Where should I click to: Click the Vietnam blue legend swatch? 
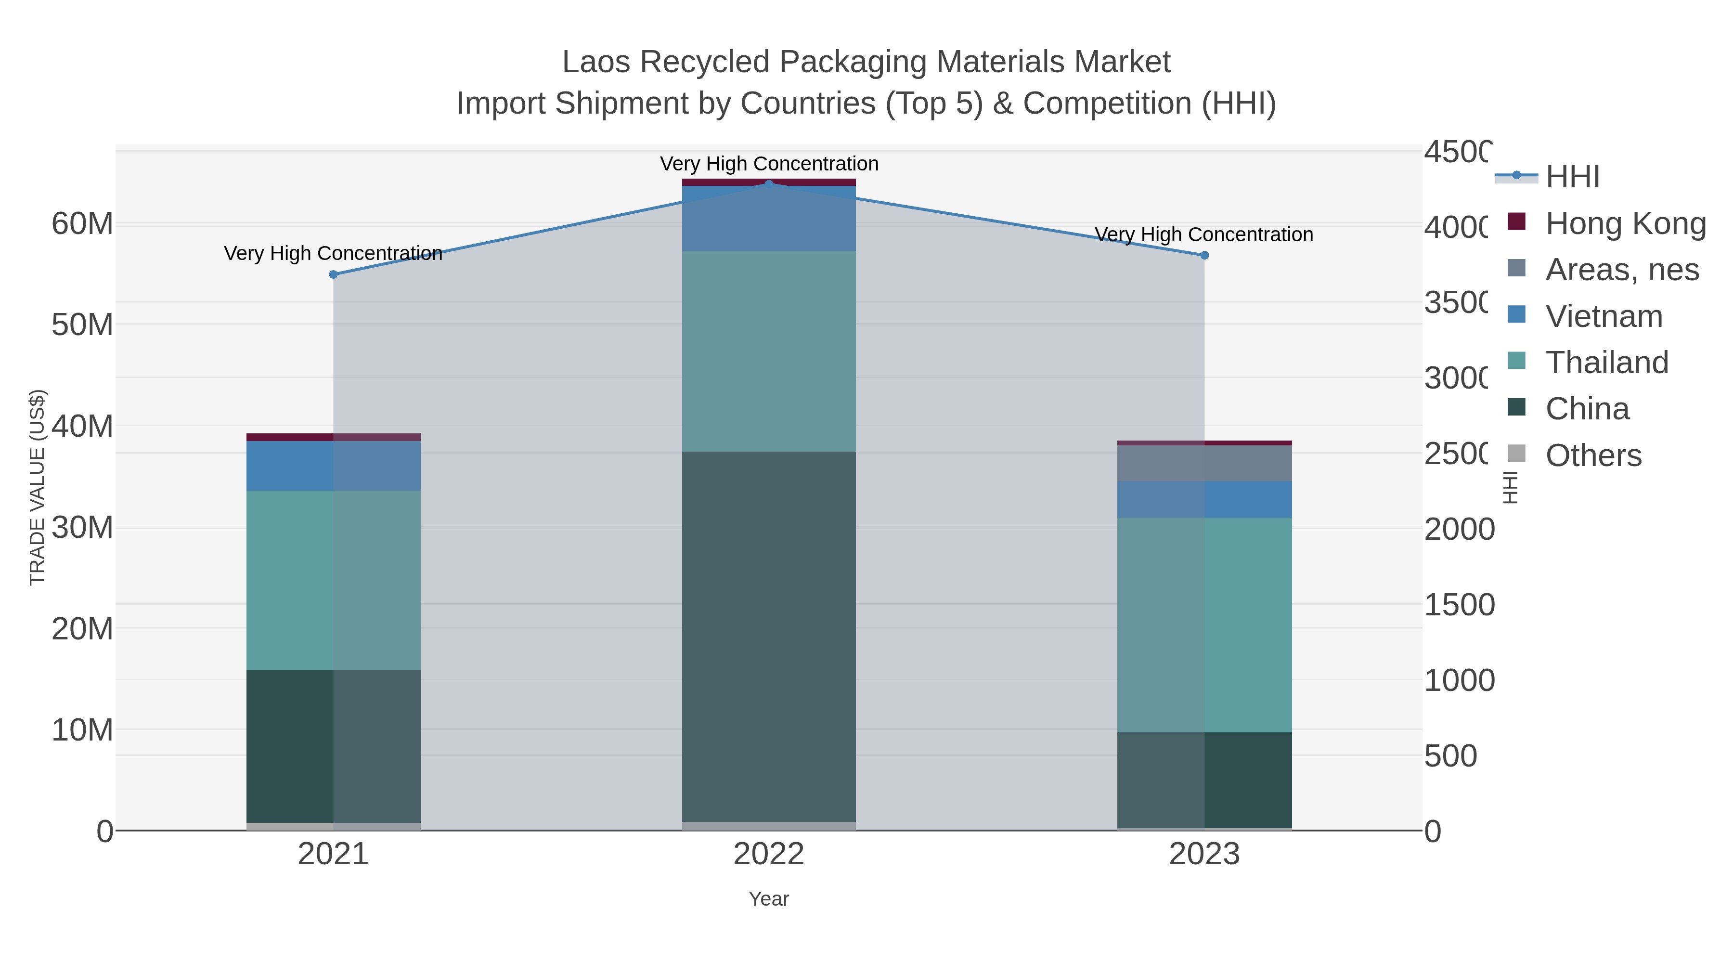coord(1517,313)
